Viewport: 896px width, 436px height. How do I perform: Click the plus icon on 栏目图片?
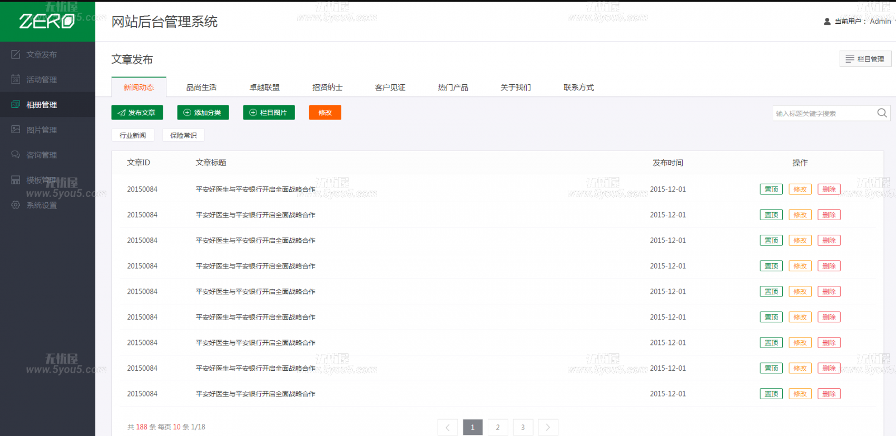click(x=253, y=113)
